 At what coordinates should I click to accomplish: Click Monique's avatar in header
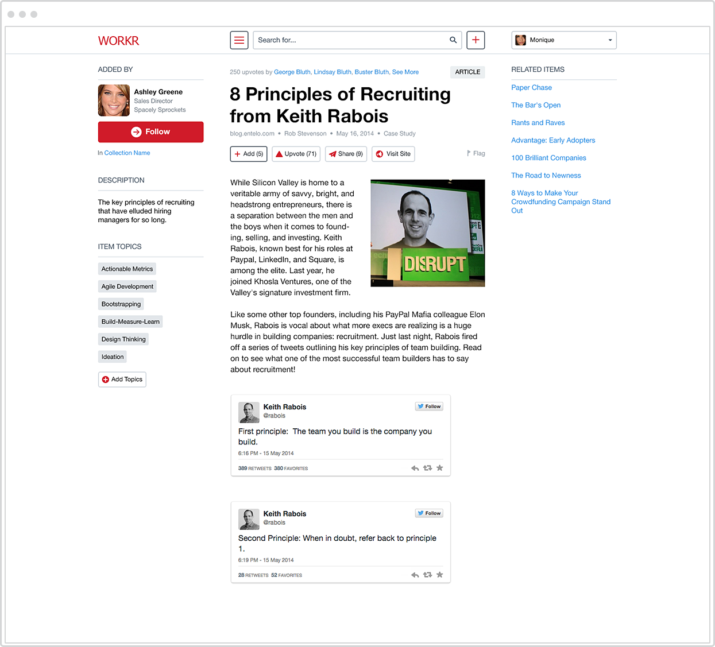pos(521,40)
